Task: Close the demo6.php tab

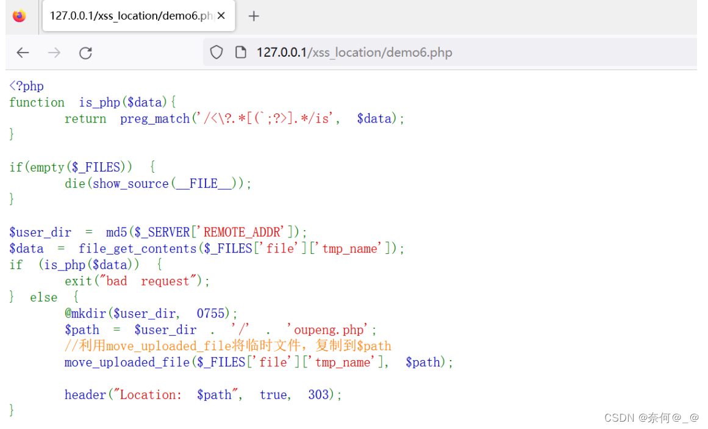Action: (221, 16)
